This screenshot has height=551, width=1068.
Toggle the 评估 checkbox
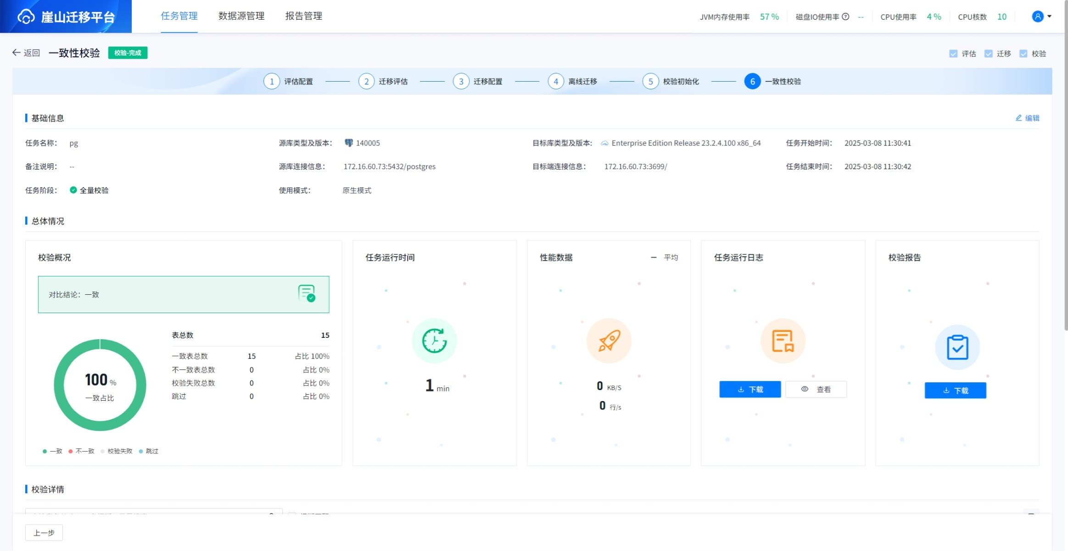point(953,54)
